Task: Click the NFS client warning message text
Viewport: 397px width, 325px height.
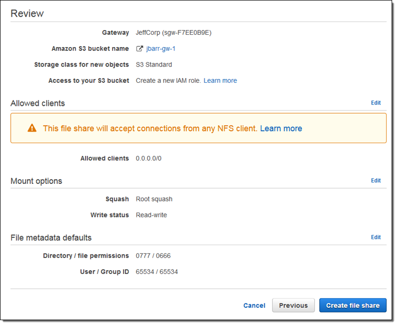Action: click(149, 128)
